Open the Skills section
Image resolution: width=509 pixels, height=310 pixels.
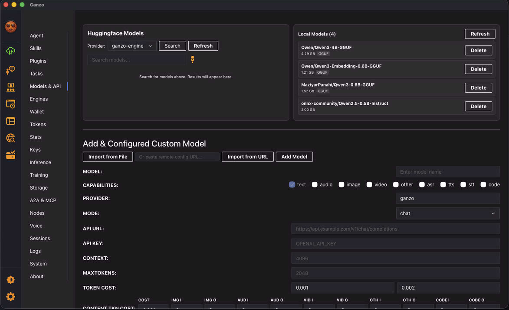point(36,48)
